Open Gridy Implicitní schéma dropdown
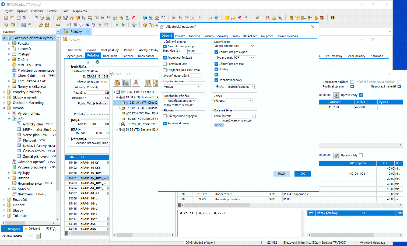The image size is (407, 246). point(252,87)
